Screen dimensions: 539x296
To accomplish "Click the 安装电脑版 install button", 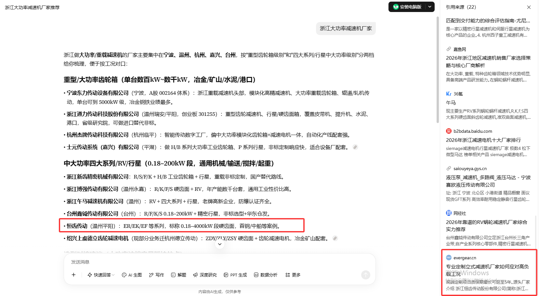I will point(407,7).
